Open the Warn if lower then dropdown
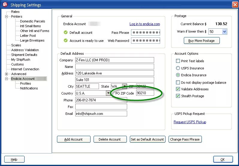Image resolution: width=239 pixels, height=166 pixels. point(224,32)
